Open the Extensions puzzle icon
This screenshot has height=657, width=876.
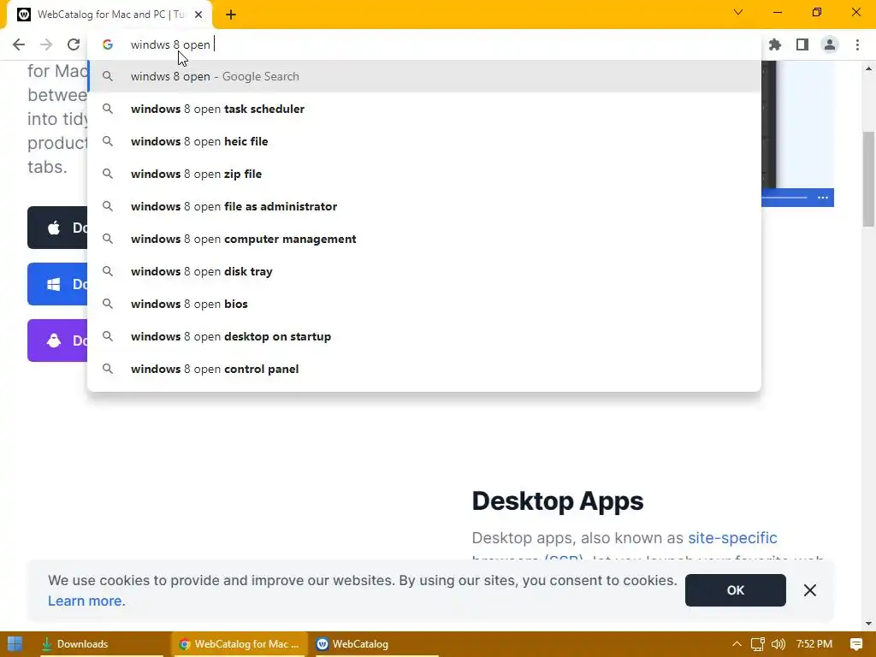[x=774, y=44]
